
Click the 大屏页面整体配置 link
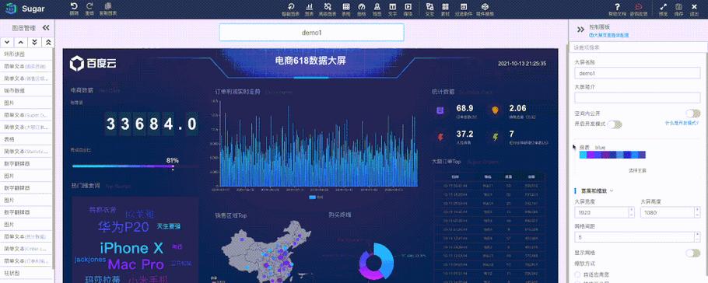(x=609, y=35)
